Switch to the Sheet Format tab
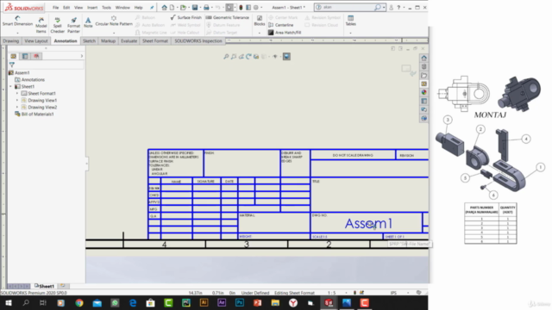Screen dimensions: 552x310 (155, 41)
